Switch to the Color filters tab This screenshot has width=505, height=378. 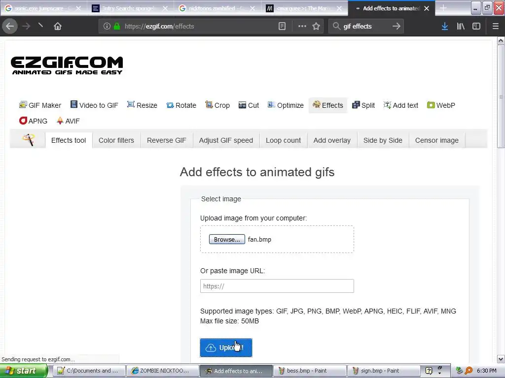116,140
